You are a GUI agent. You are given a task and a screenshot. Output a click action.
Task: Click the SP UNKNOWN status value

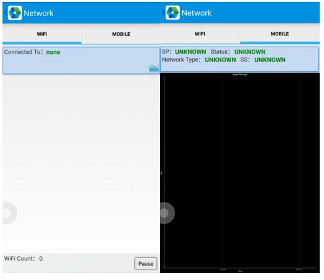point(190,52)
